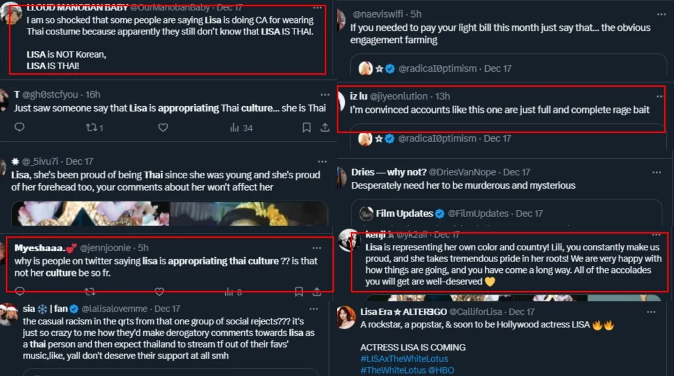This screenshot has height=376, width=674.
Task: Open more menu on Lisa Era's tweet
Action: pos(652,312)
